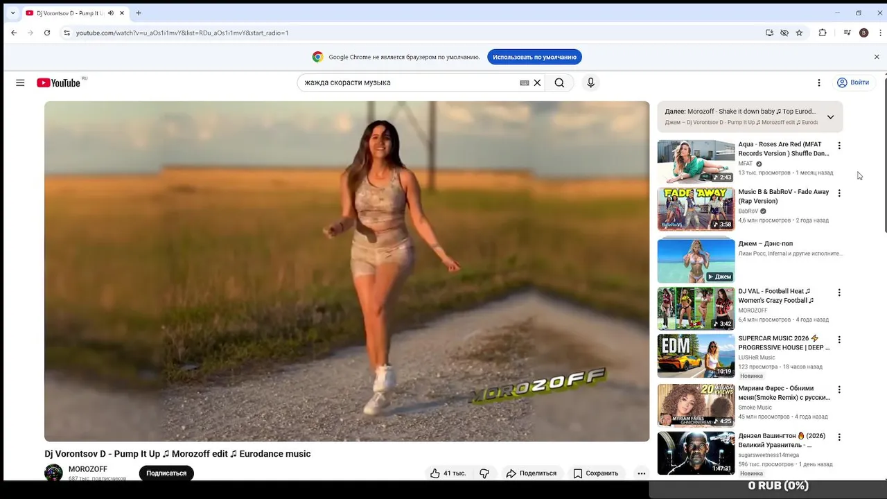Open options for Aqua Roses Are Red video
This screenshot has height=499, width=887.
pos(839,146)
